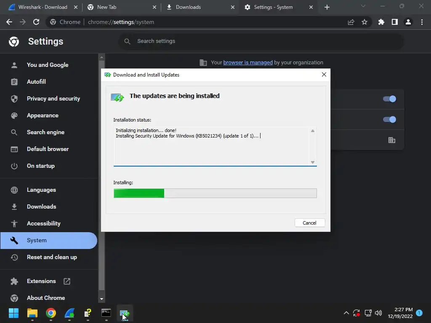This screenshot has width=431, height=323.
Task: Close the Wireshark Download tab
Action: coord(76,7)
